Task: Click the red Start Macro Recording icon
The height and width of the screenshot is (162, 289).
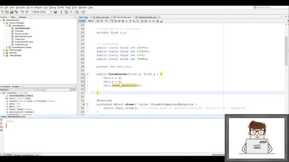Action: (150, 21)
